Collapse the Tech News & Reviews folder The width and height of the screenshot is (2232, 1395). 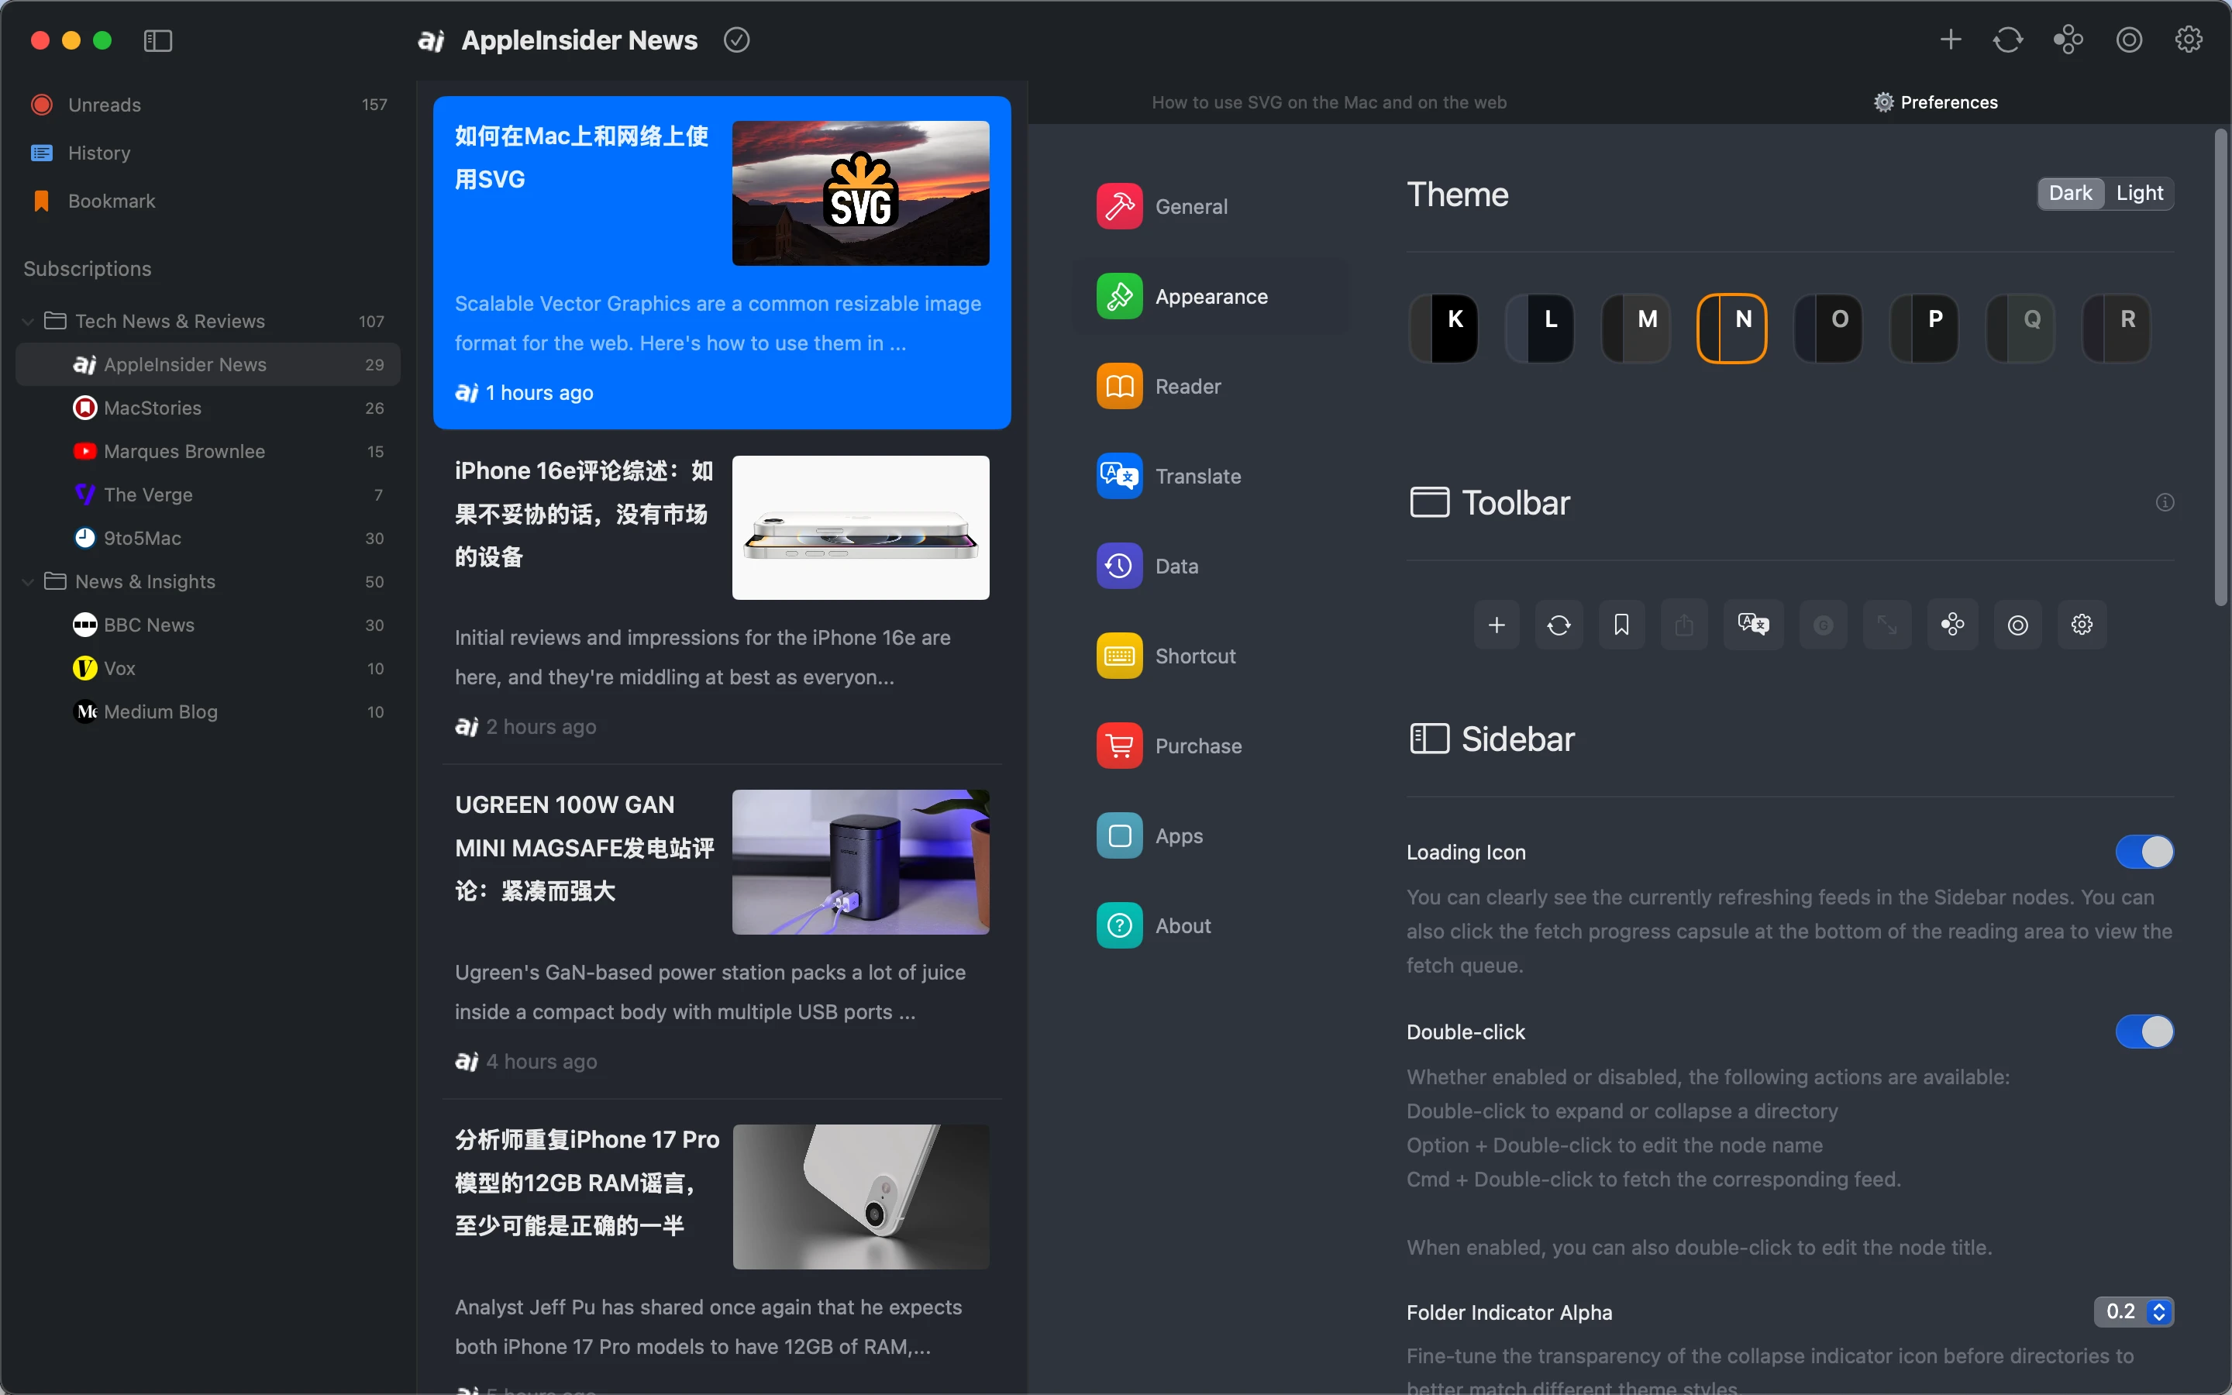[x=28, y=321]
